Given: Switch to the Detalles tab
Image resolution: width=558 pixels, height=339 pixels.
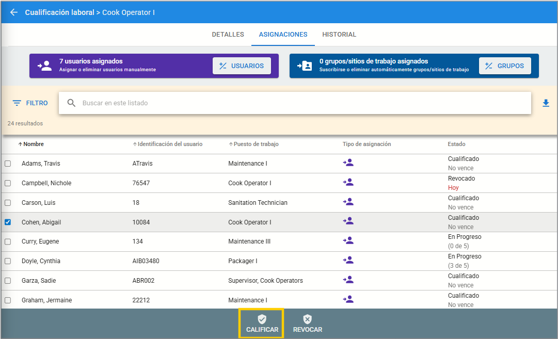Looking at the screenshot, I should tap(228, 35).
